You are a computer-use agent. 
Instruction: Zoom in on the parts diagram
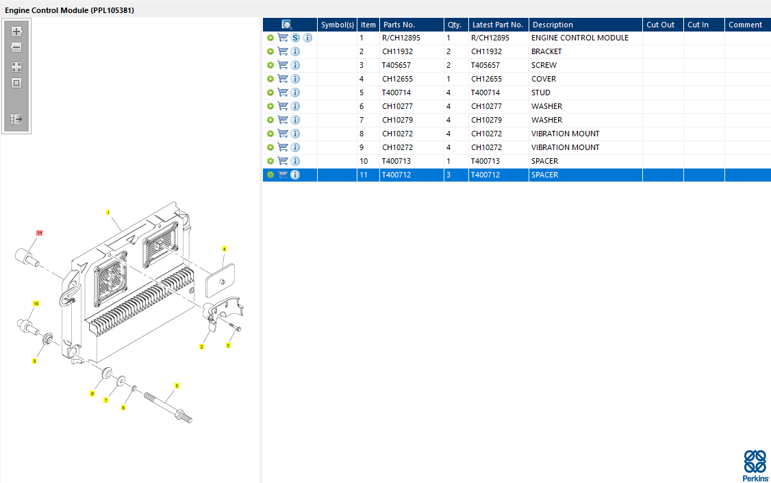tap(16, 32)
